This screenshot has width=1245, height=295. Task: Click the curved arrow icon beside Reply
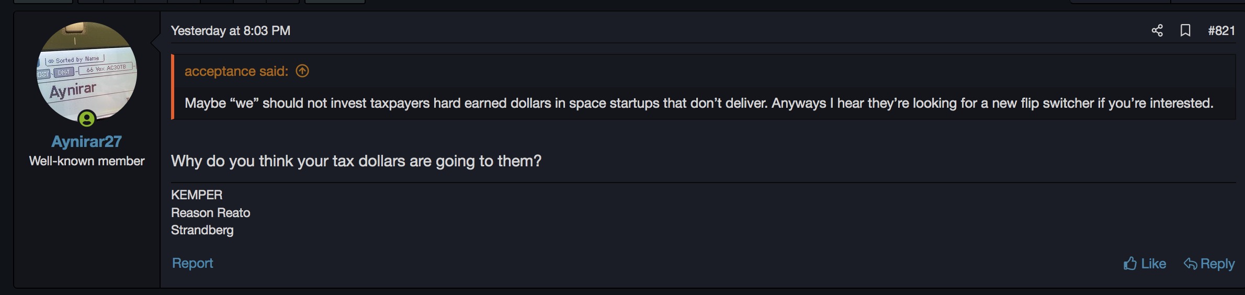coord(1190,264)
